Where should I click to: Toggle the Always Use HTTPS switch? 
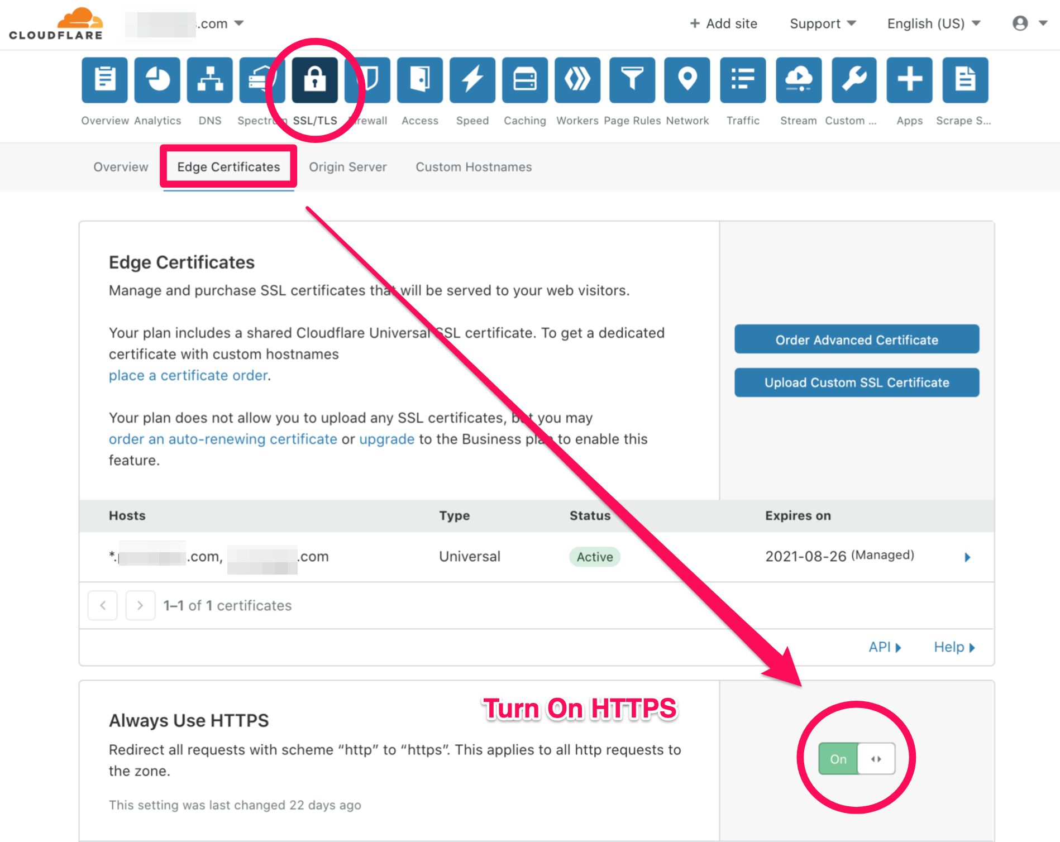point(857,758)
